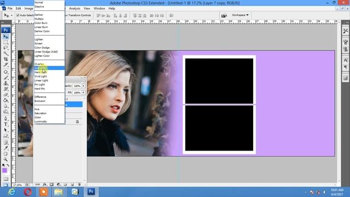Select the Slice tool
Image resolution: width=350 pixels, height=197 pixels.
click(x=6, y=65)
